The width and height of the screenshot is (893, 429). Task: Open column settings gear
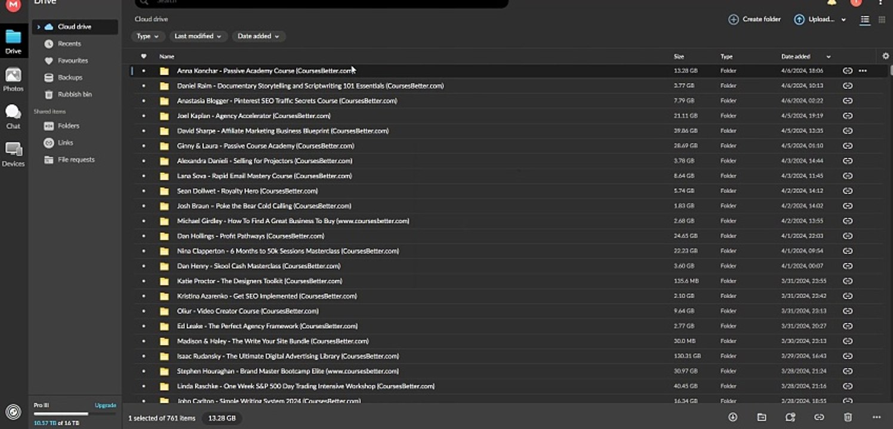(x=885, y=56)
